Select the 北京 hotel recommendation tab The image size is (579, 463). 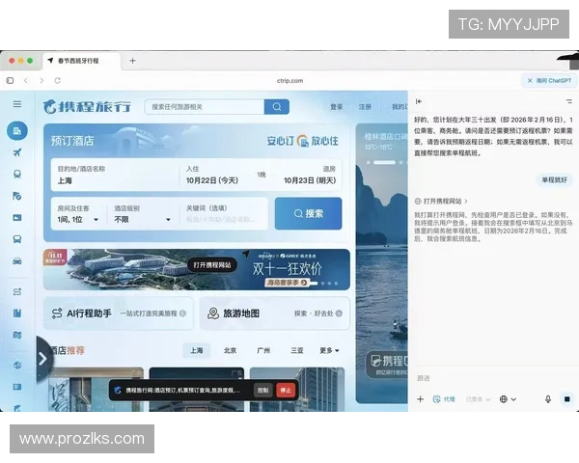click(230, 350)
